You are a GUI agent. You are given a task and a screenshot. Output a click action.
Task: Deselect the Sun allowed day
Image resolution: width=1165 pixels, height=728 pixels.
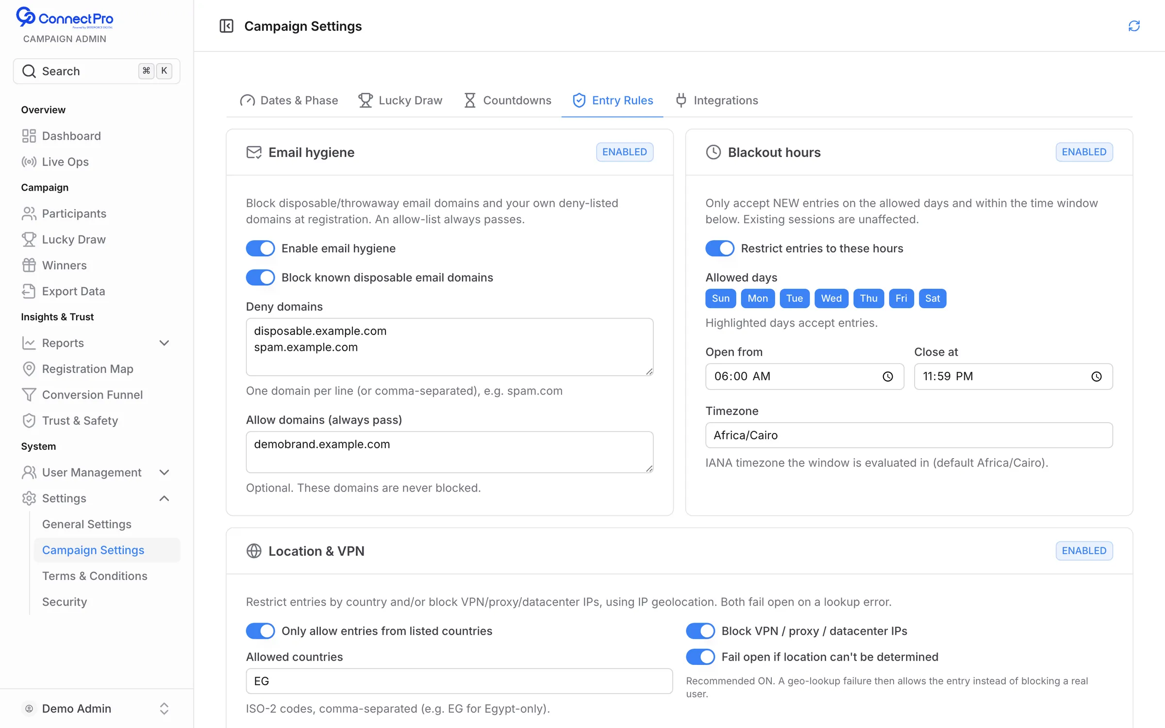tap(720, 298)
